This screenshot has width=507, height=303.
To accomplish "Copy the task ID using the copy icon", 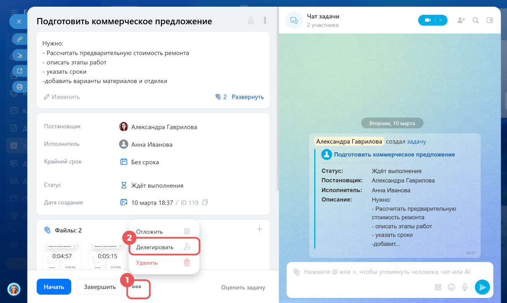I will pyautogui.click(x=205, y=203).
